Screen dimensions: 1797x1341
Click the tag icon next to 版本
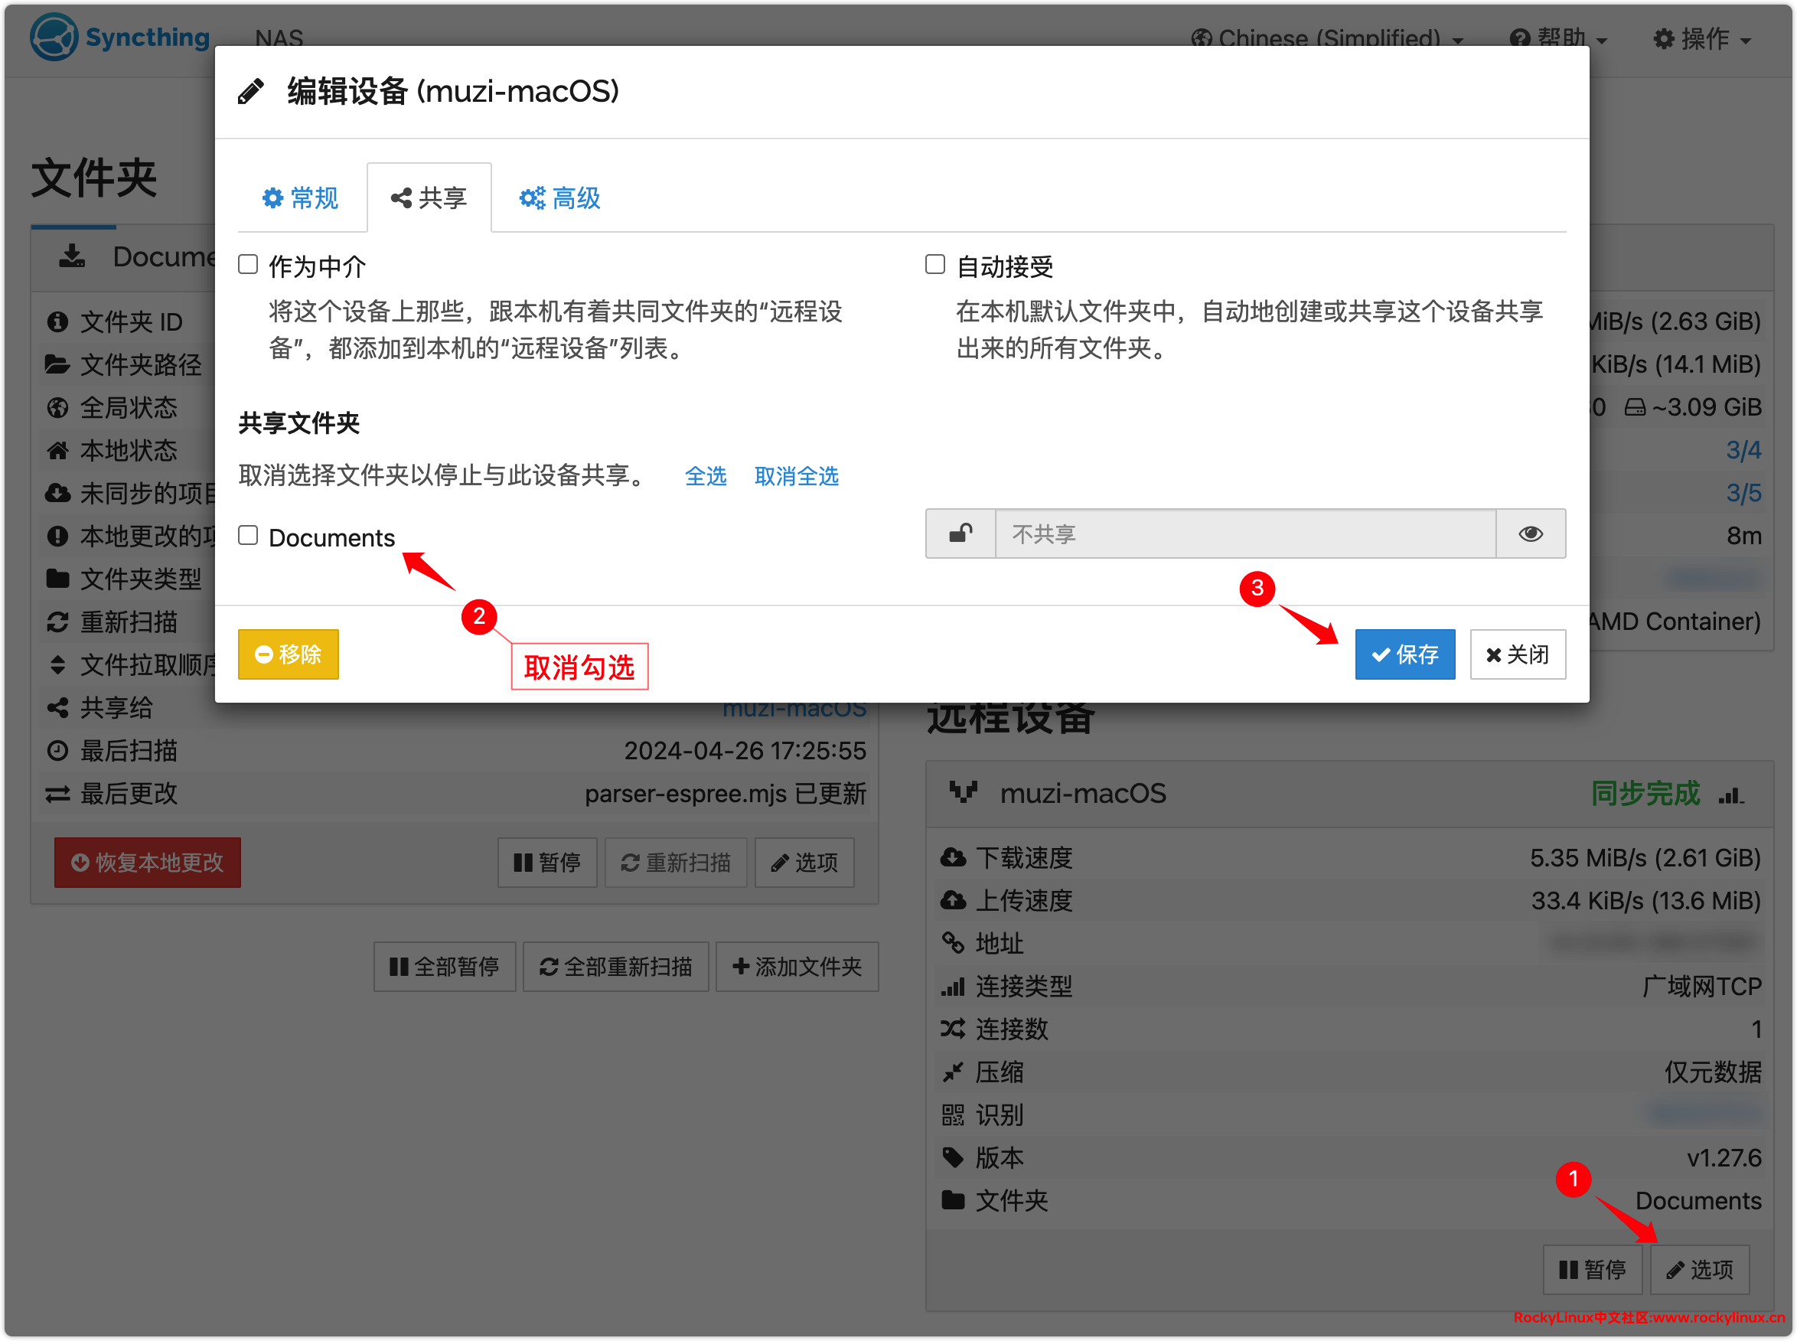tap(953, 1157)
